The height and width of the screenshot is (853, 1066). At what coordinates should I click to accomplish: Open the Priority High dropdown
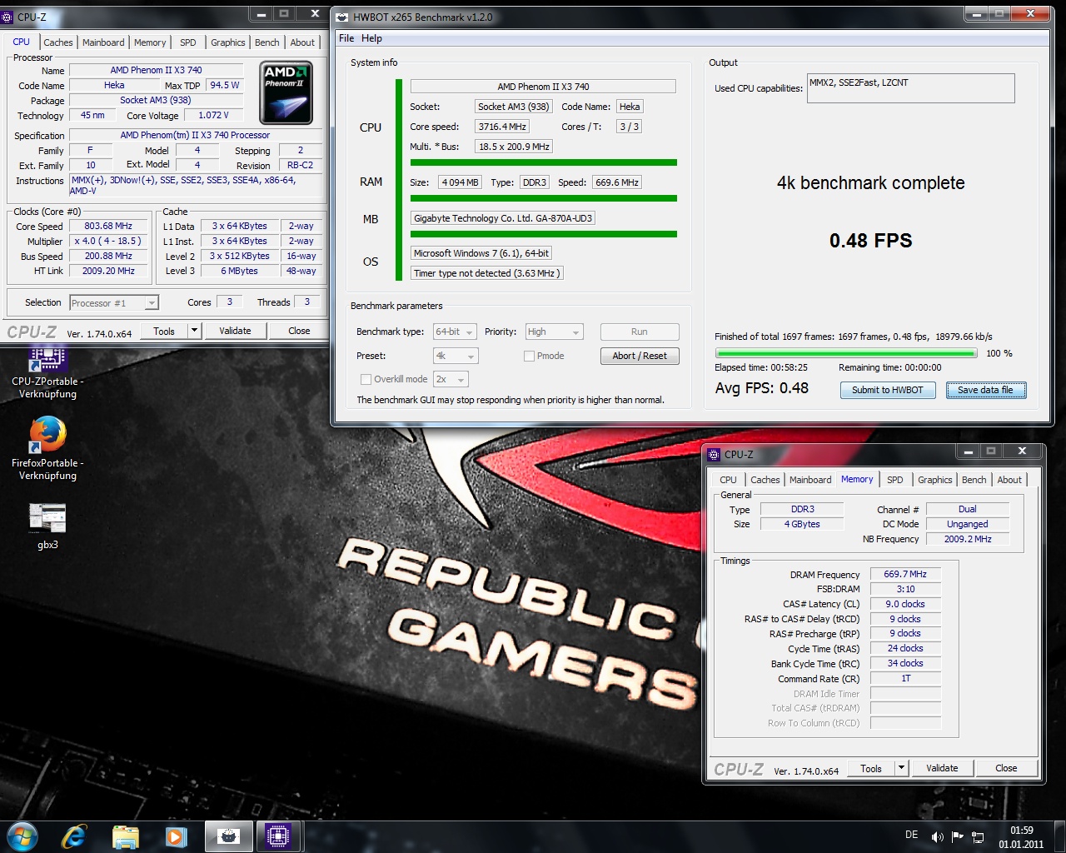coord(554,332)
